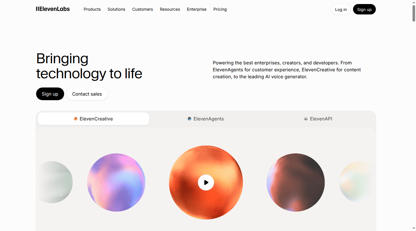Open the Pricing page
The height and width of the screenshot is (231, 416).
pos(220,9)
